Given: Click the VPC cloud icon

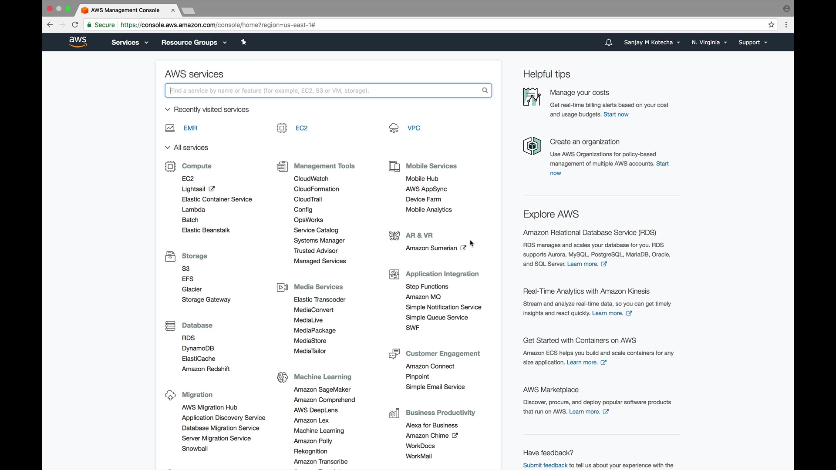Looking at the screenshot, I should (x=394, y=128).
